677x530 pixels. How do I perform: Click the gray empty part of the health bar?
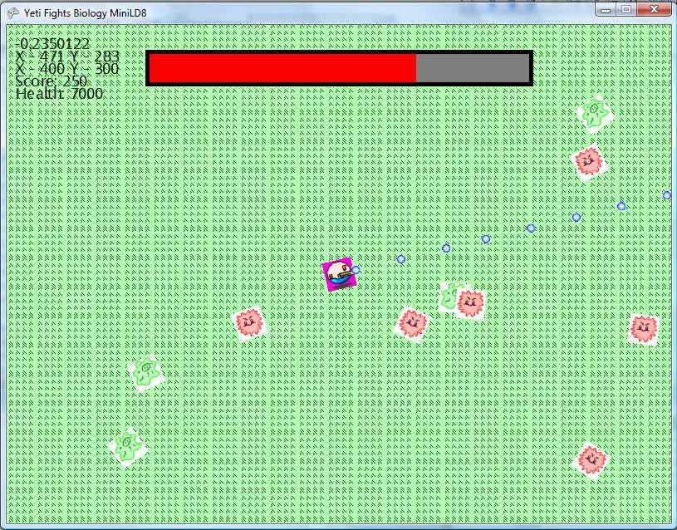(x=473, y=68)
